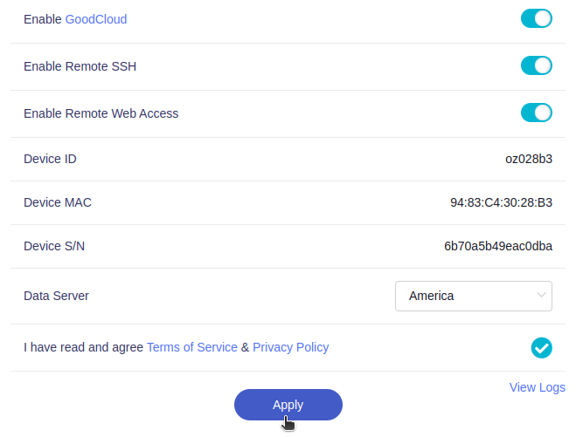Click the Device MAC label

point(58,202)
